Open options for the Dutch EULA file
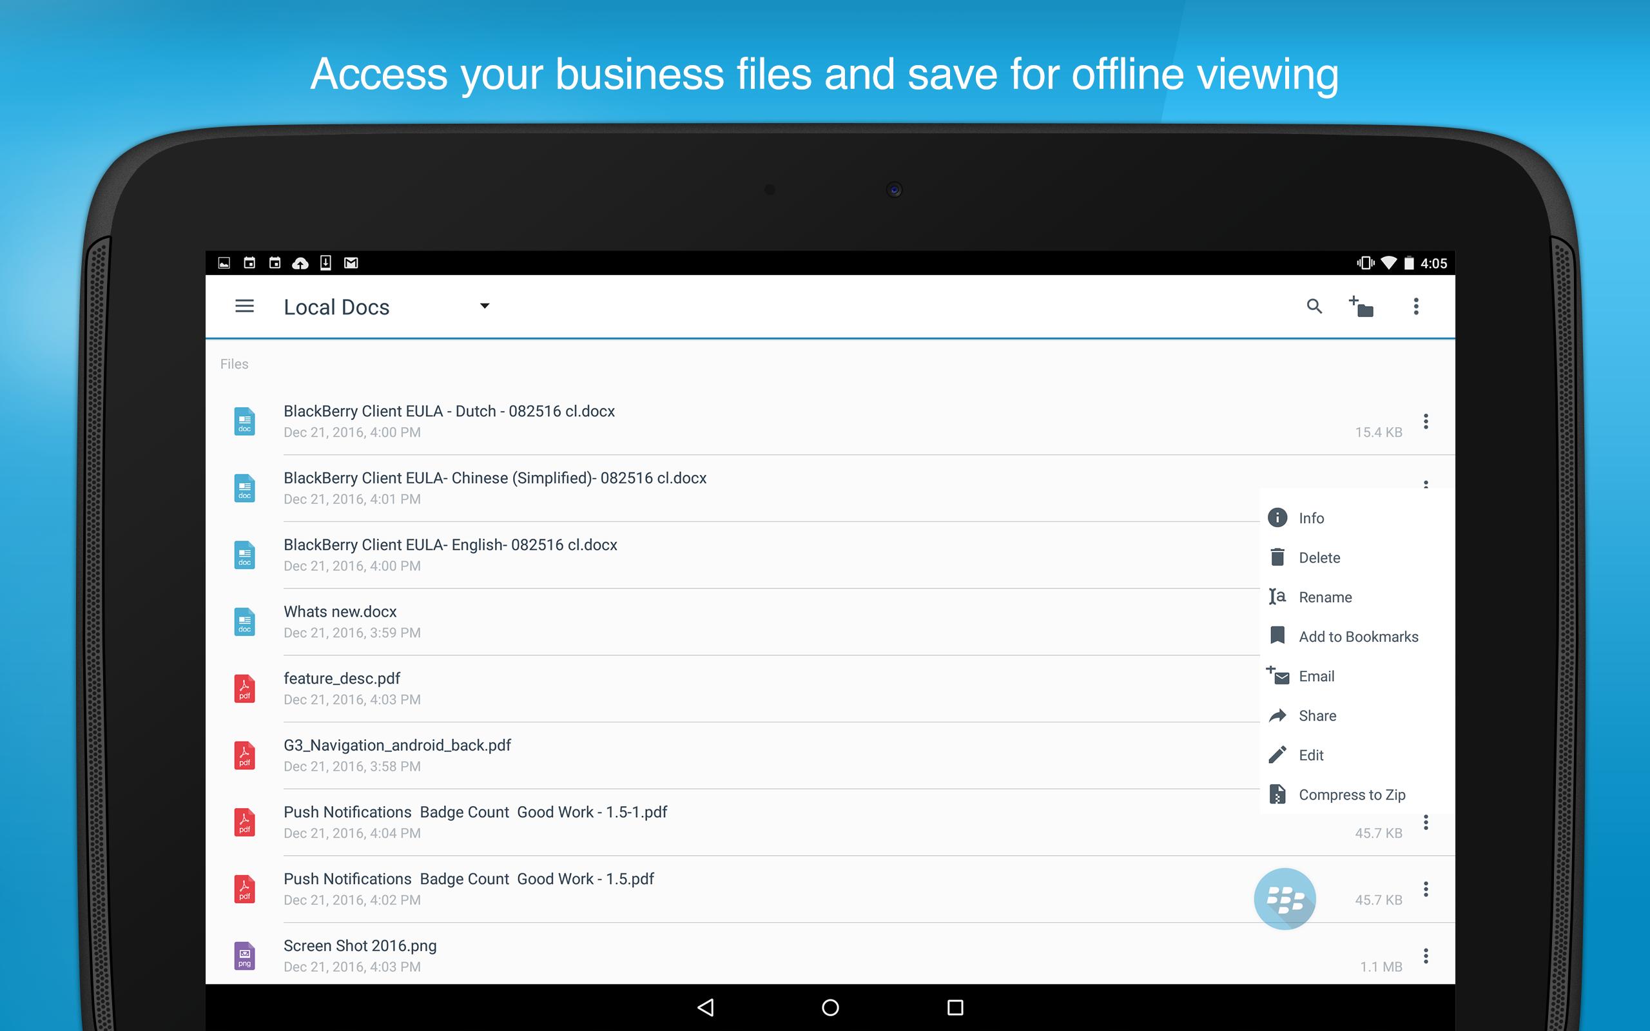 1425,421
